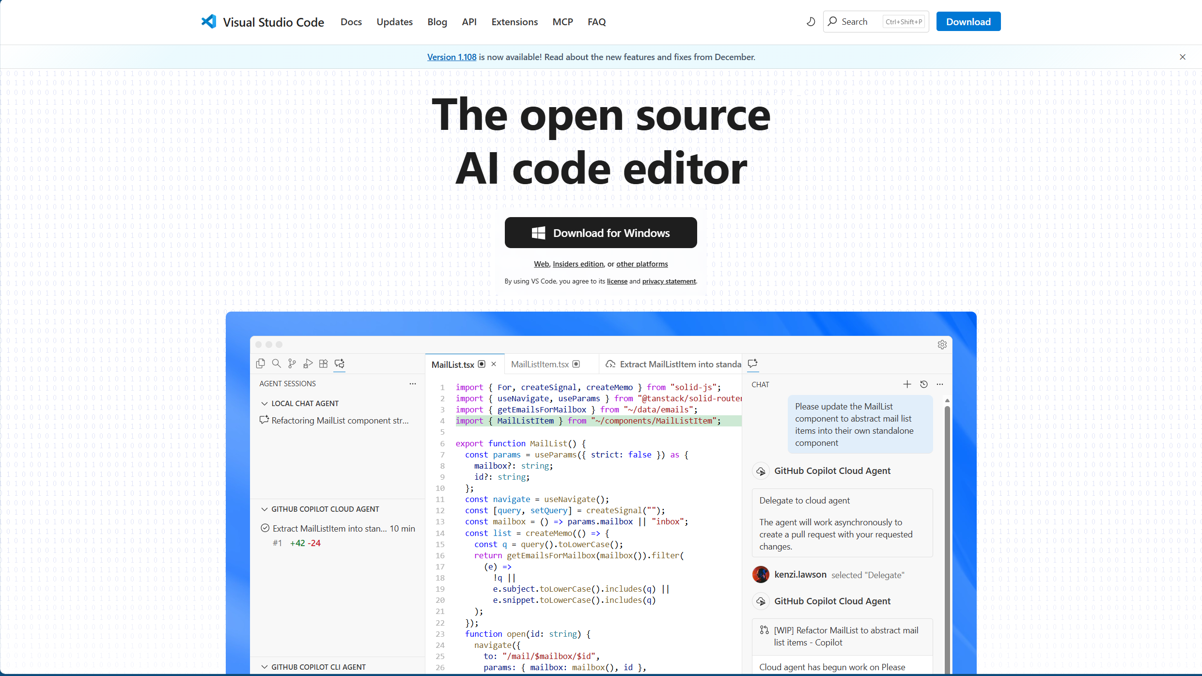This screenshot has width=1202, height=676.
Task: Click Download for Windows button
Action: (x=600, y=233)
